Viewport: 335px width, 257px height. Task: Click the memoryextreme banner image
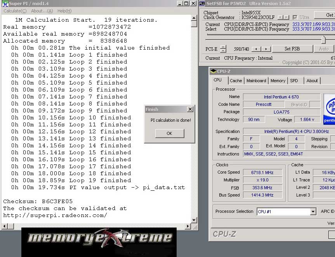99,242
